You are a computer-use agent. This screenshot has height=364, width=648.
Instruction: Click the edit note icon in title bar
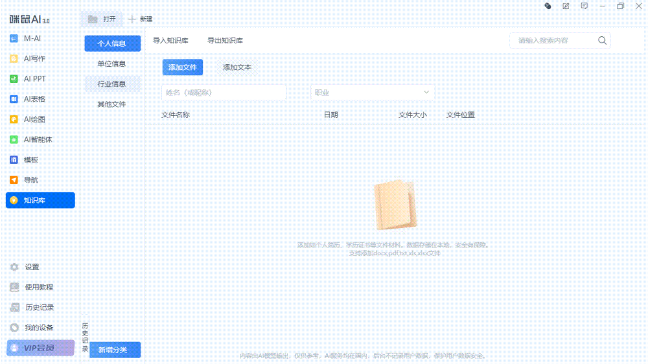[x=566, y=6]
